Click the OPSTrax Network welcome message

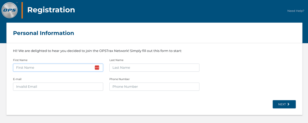97,51
